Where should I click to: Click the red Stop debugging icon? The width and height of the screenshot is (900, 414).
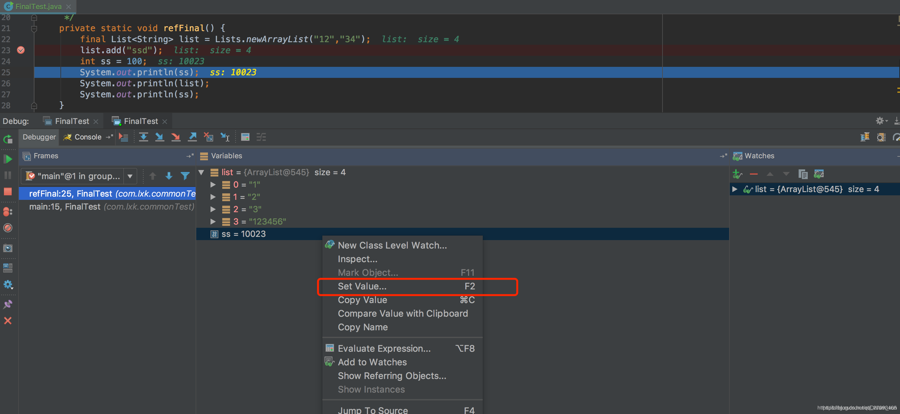pyautogui.click(x=8, y=191)
